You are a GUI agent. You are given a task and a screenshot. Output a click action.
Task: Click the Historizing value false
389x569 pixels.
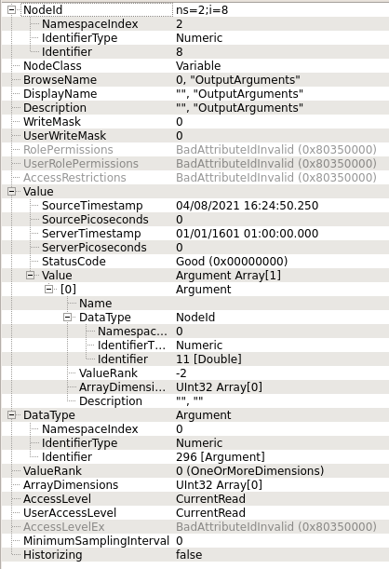click(189, 554)
